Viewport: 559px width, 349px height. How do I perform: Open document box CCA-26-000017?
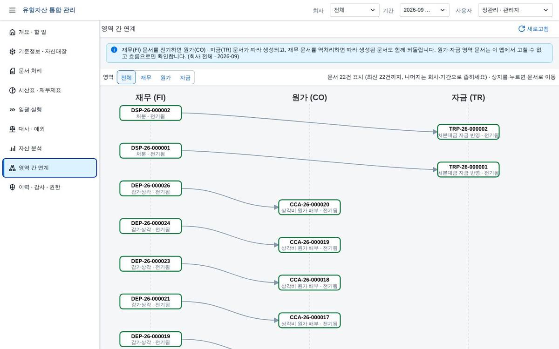click(309, 321)
